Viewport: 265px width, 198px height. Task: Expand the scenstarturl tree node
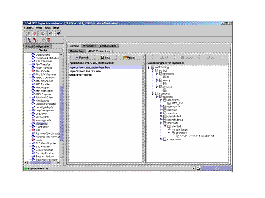click(161, 116)
